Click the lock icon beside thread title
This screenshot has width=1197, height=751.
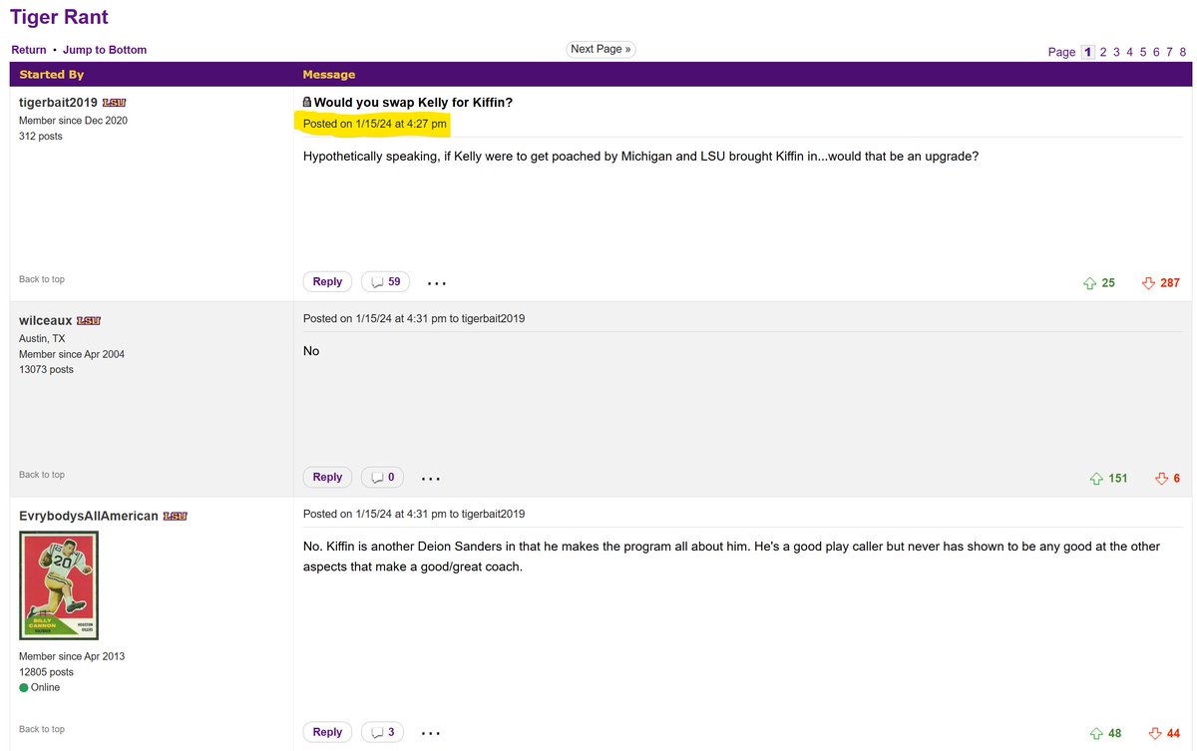[307, 102]
